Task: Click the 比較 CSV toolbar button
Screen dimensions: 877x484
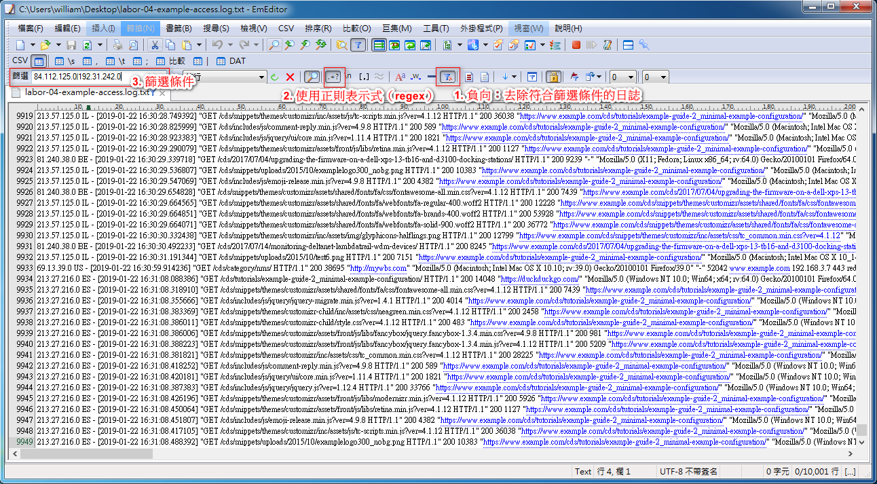Action: [170, 62]
